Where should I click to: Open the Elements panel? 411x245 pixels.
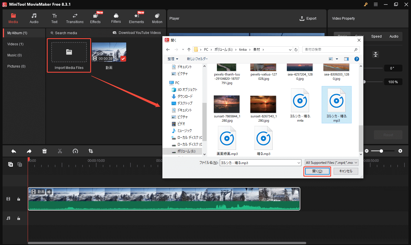pyautogui.click(x=136, y=18)
